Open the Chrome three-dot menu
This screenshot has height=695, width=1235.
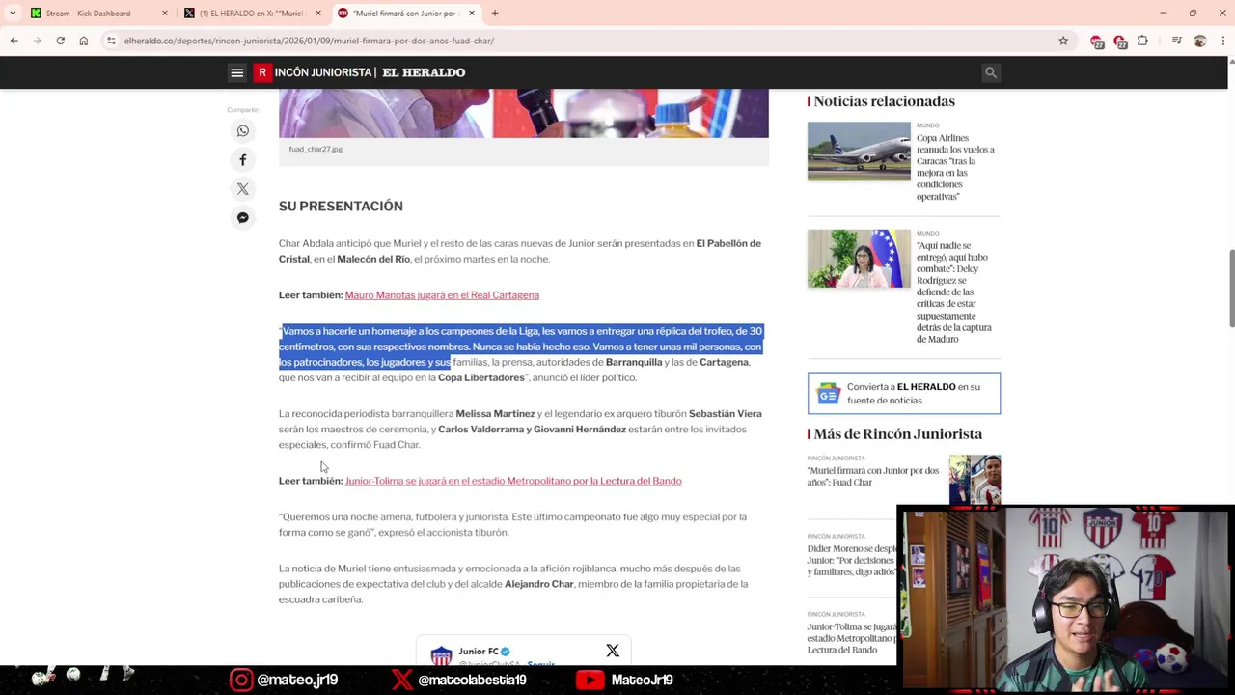click(x=1222, y=41)
